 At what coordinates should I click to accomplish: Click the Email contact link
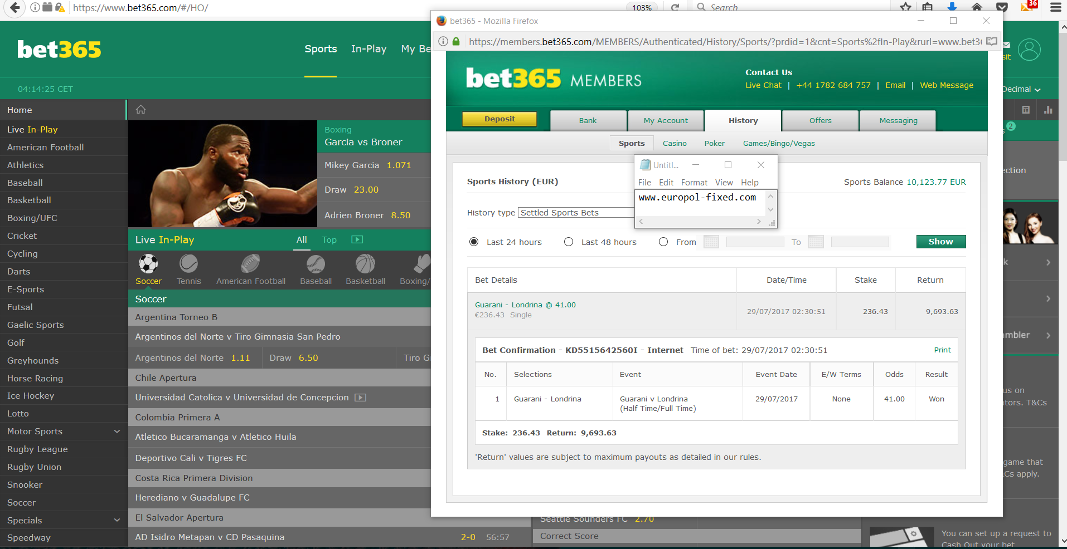click(895, 85)
